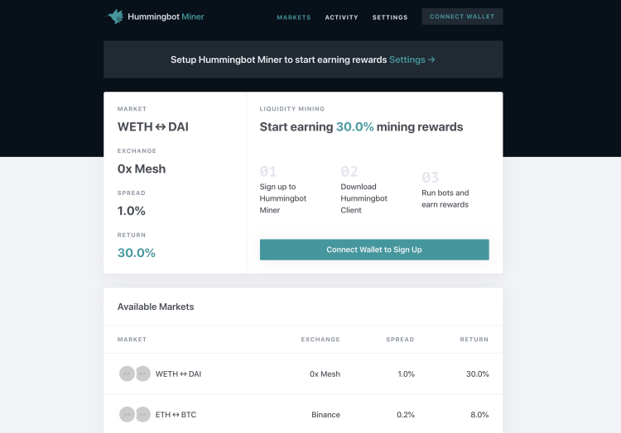Open the Markets tab
This screenshot has width=621, height=433.
click(294, 17)
